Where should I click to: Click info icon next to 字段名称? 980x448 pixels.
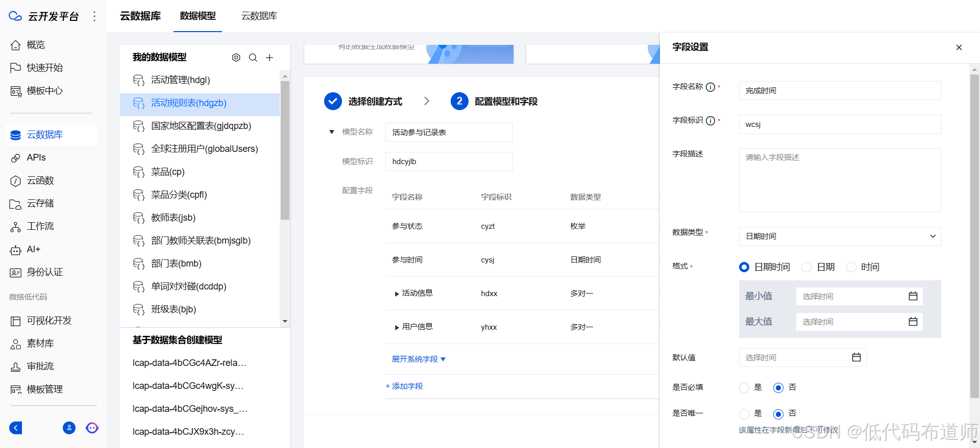tap(710, 87)
